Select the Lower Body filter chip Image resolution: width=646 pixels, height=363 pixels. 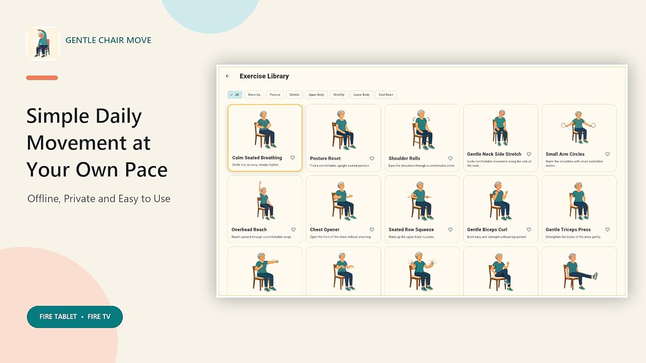[362, 95]
